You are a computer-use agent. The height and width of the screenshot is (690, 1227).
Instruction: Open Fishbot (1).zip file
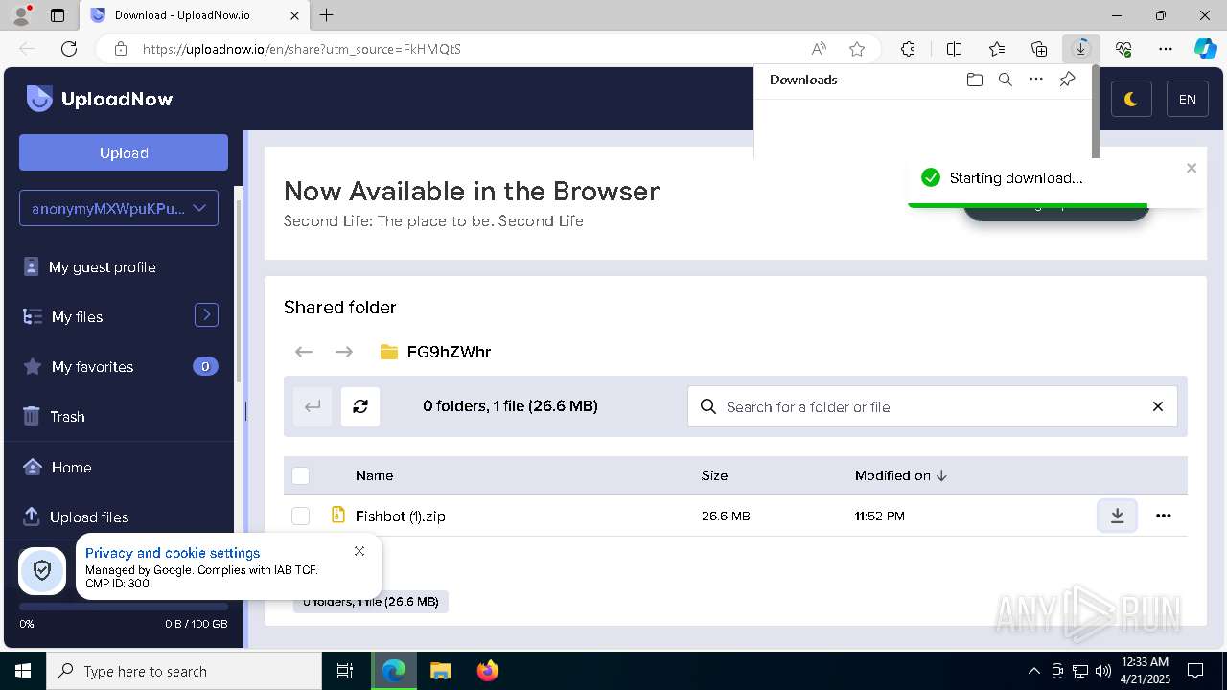[x=400, y=516]
